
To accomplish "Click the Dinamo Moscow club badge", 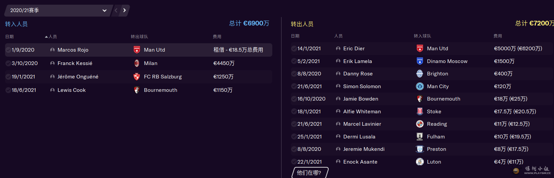I will tap(420, 61).
